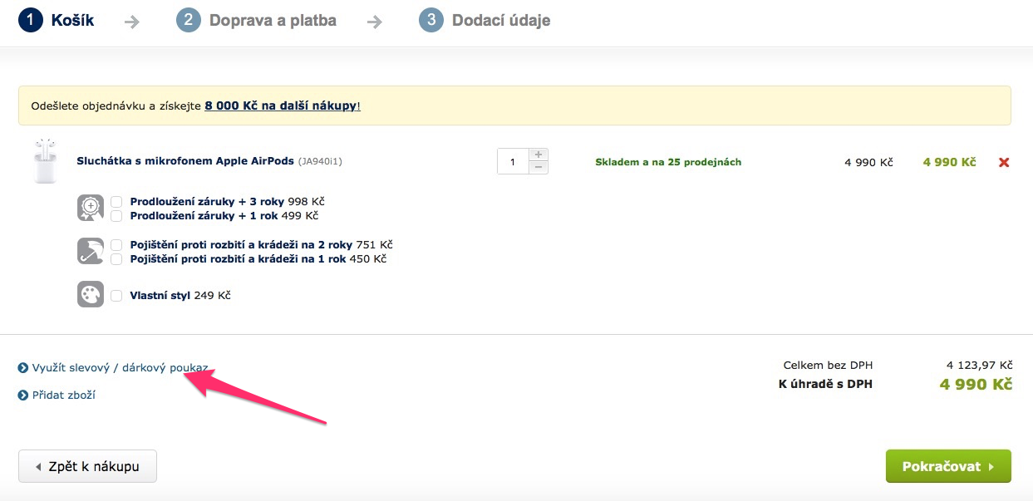Click the AirPods quantity input field
Viewport: 1033px width, 501px height.
pyautogui.click(x=513, y=162)
